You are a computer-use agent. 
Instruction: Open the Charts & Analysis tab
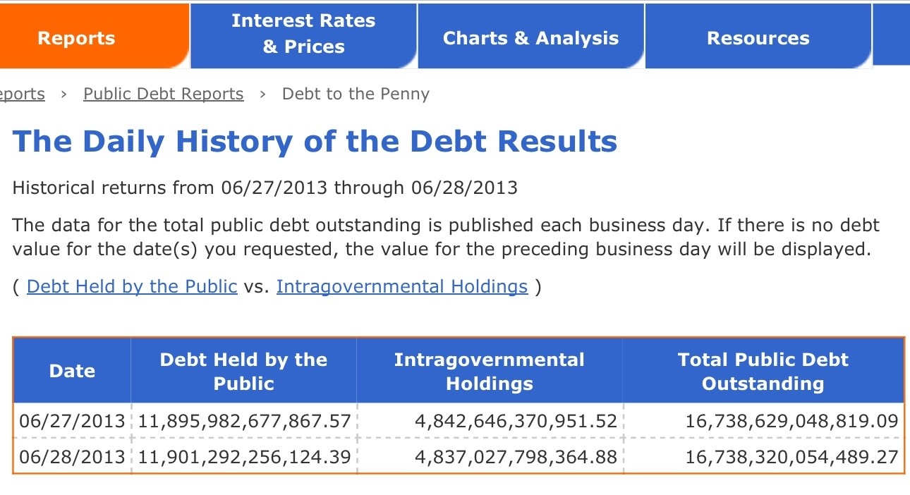530,38
